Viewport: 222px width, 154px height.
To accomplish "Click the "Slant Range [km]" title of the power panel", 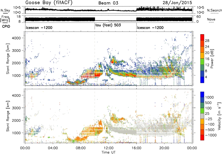I will (8, 59).
